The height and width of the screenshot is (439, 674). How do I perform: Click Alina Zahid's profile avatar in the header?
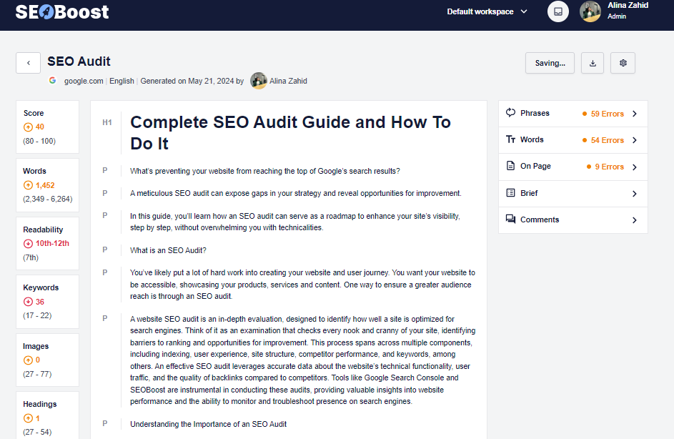pyautogui.click(x=590, y=11)
